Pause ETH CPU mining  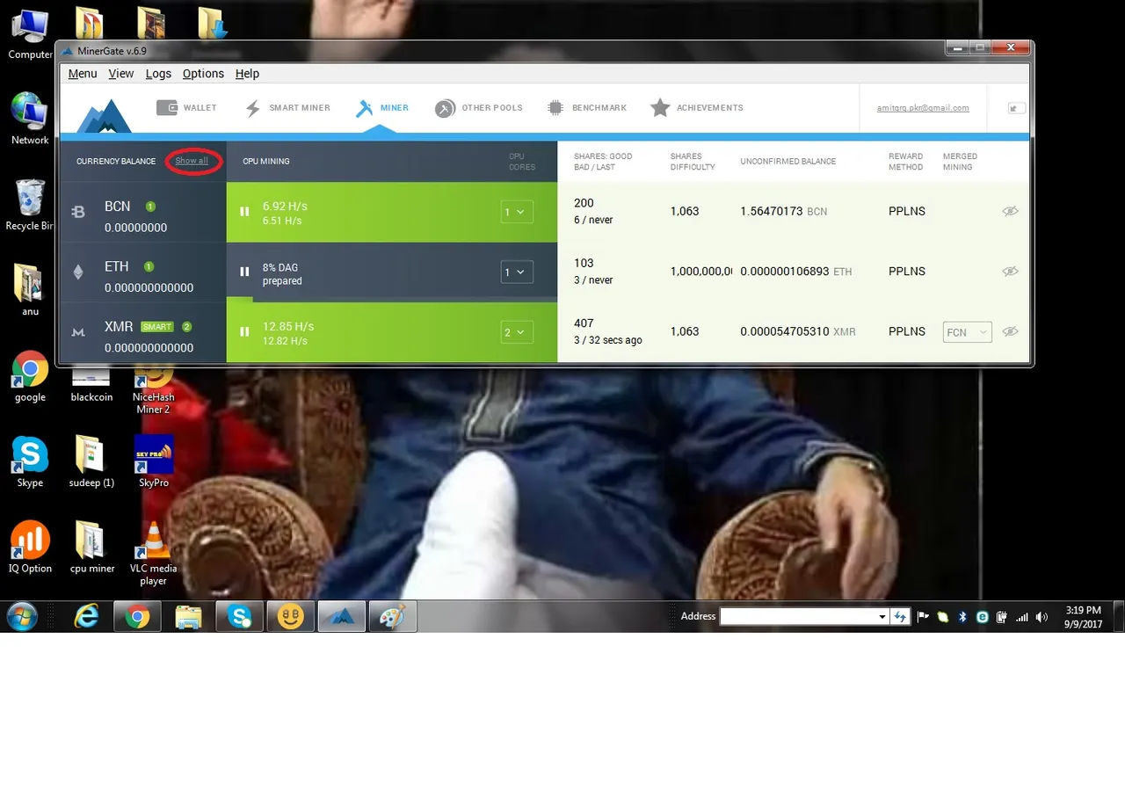point(245,272)
